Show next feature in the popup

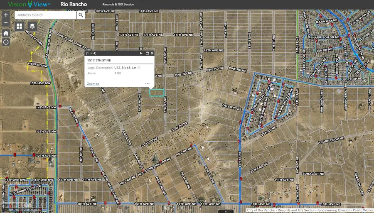pos(141,53)
